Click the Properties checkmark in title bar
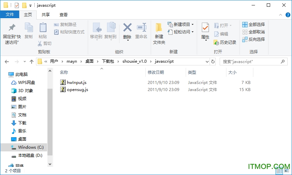292x175 pixels. [x=17, y=5]
